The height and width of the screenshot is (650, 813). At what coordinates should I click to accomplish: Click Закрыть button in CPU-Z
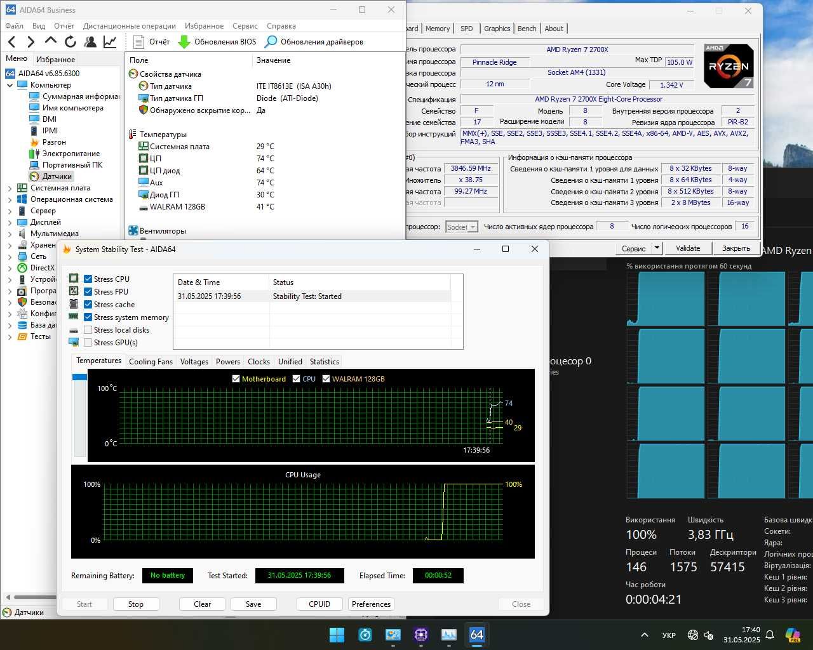[736, 248]
